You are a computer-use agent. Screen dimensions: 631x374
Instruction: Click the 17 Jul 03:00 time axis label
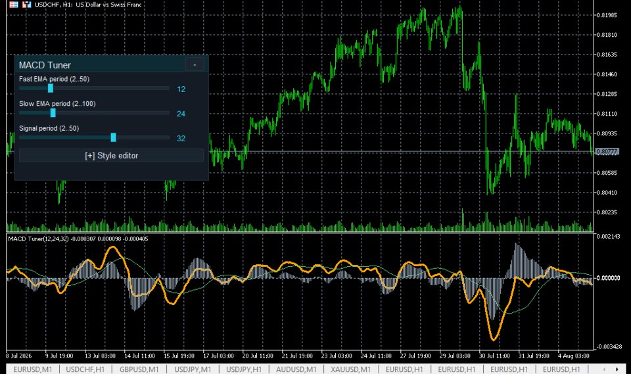pyautogui.click(x=218, y=356)
